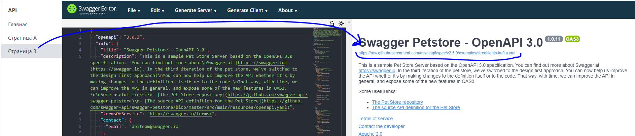This screenshot has height=136, width=635.
Task: Click the termsOfService URL in the editor
Action: [181, 114]
